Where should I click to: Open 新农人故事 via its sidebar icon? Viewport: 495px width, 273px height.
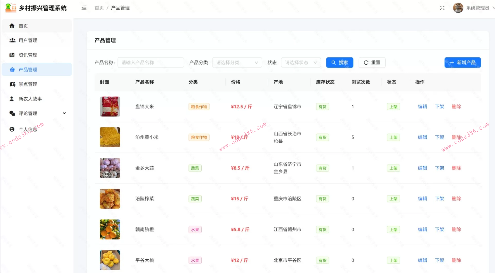tap(12, 99)
